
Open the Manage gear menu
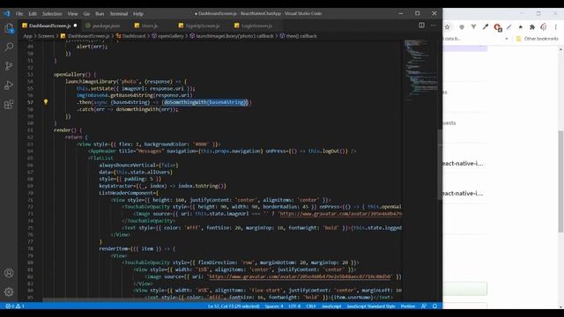click(x=9, y=291)
